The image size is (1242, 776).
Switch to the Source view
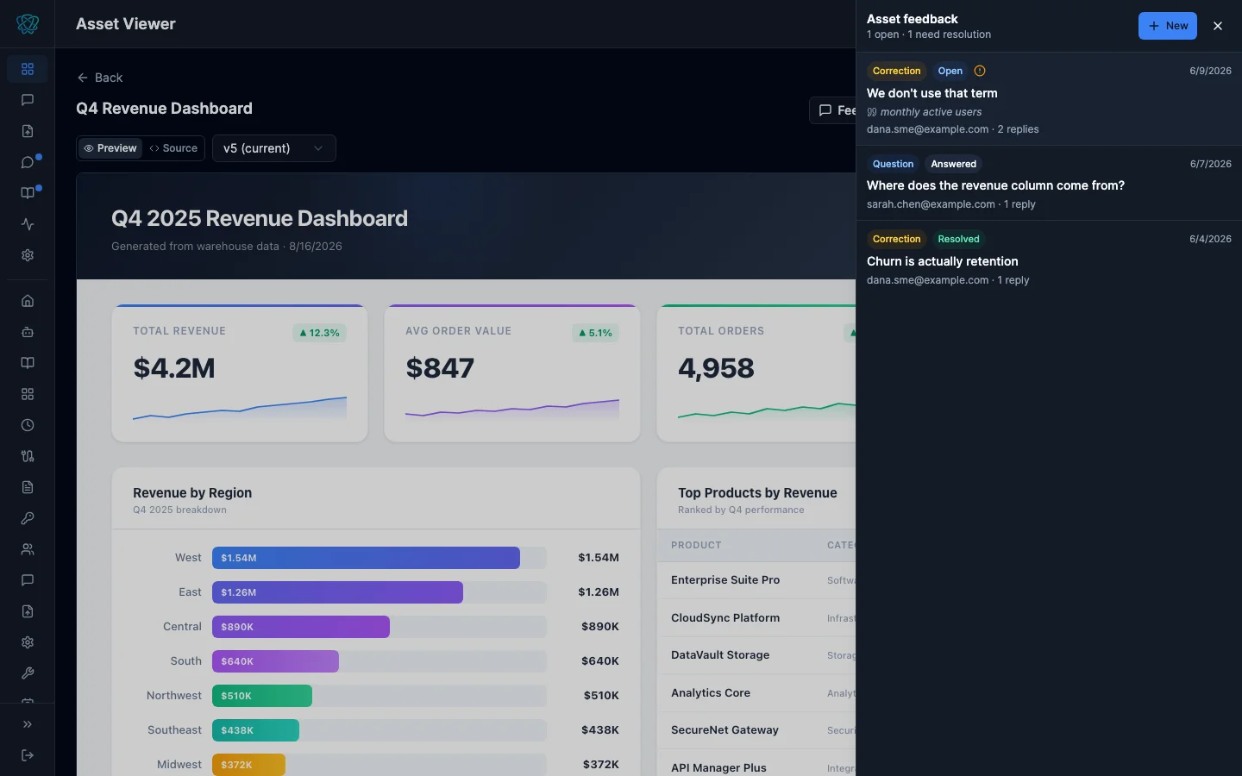point(173,148)
